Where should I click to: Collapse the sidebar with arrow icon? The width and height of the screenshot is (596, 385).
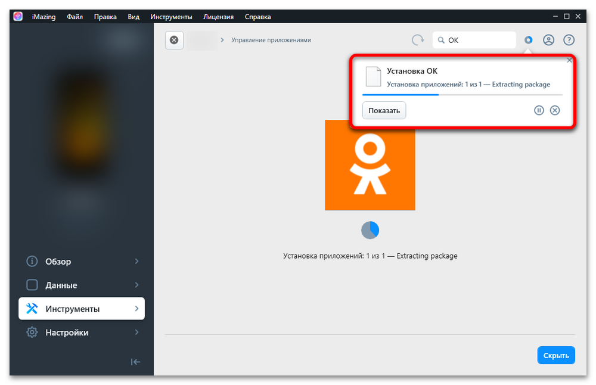click(135, 362)
